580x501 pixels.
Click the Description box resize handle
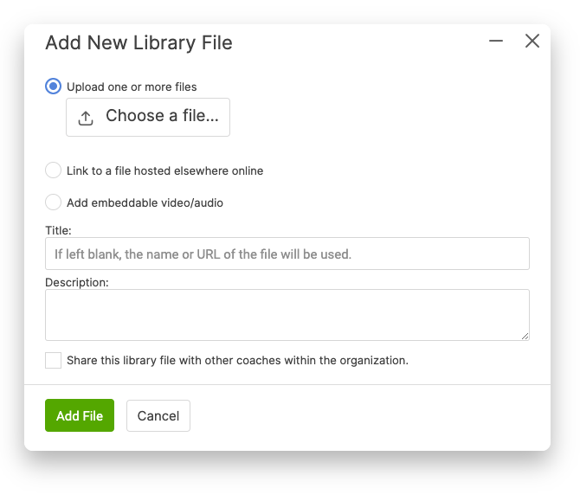[x=525, y=336]
